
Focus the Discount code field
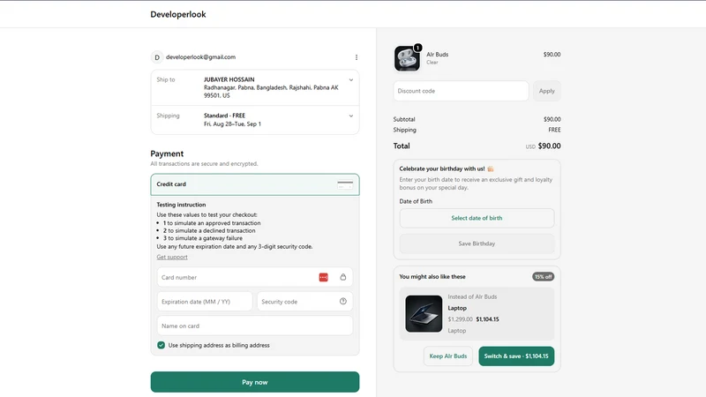461,91
